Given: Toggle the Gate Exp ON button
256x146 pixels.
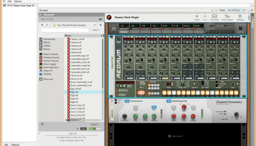Looking at the screenshot, I should (x=174, y=107).
